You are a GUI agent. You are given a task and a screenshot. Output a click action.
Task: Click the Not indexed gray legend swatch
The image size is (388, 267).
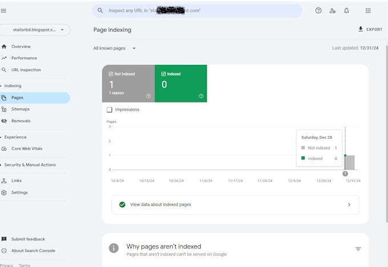303,147
